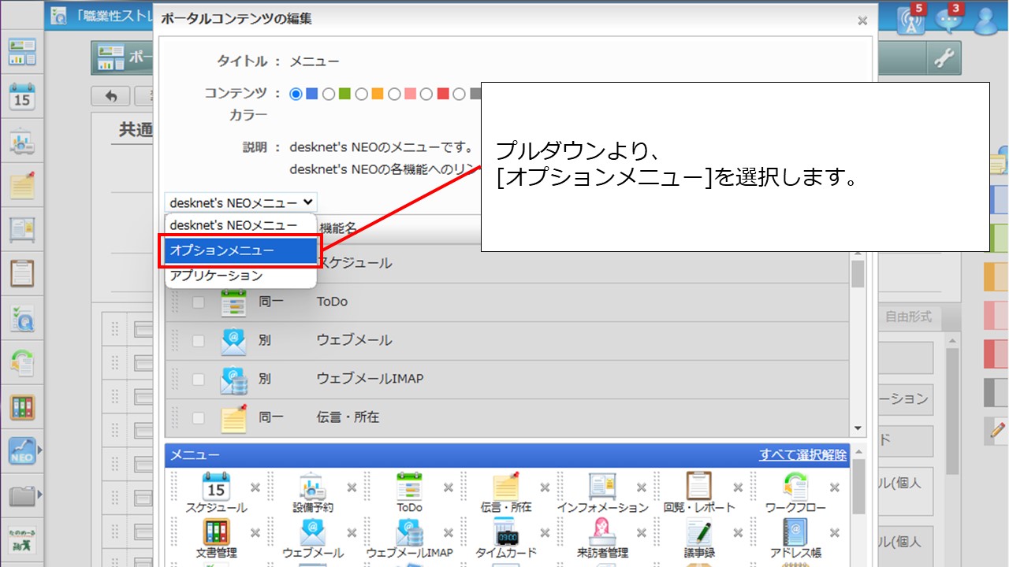Click the back arrow button
Viewport: 1009px width, 567px height.
(111, 96)
